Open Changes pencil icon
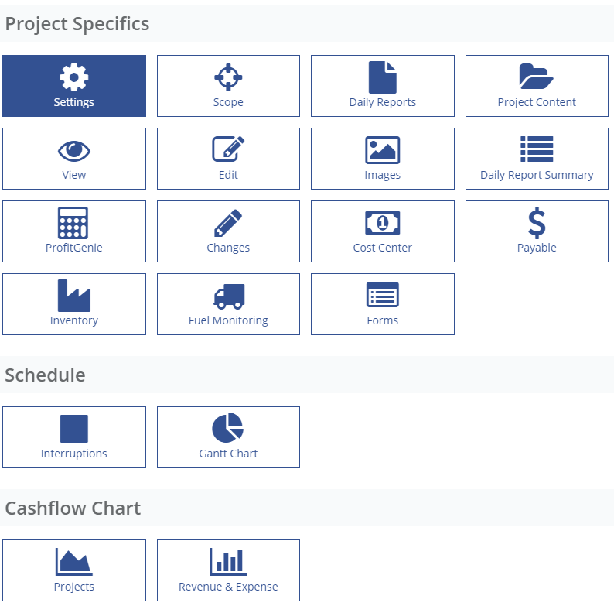Viewport: 614px width, 606px height. coord(228,222)
